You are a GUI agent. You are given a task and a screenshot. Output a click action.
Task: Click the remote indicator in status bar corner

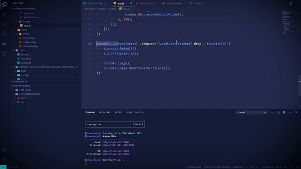pyautogui.click(x=3, y=167)
